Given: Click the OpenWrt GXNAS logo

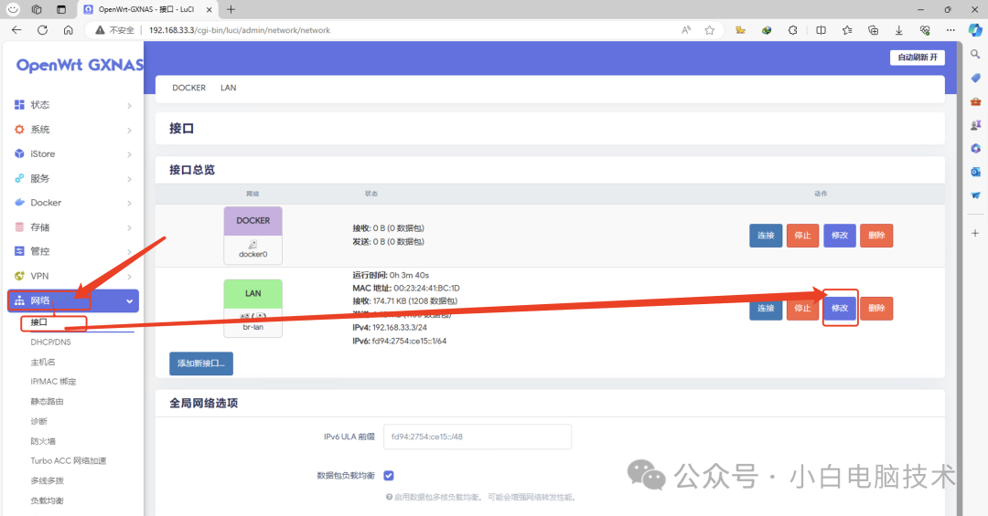Looking at the screenshot, I should pos(80,65).
